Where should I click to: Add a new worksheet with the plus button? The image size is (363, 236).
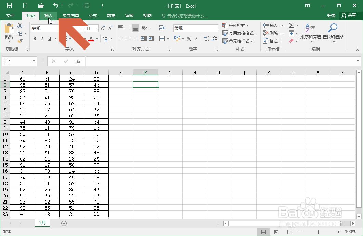pos(64,223)
